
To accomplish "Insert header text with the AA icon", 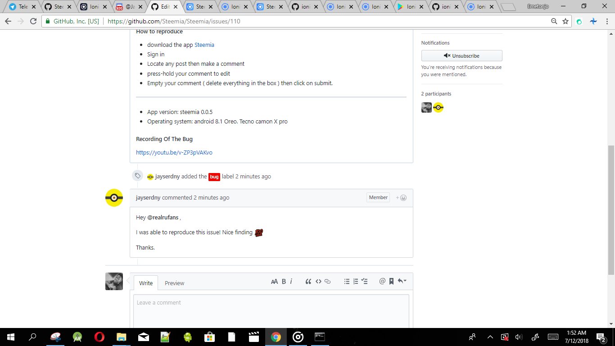I will point(274,282).
